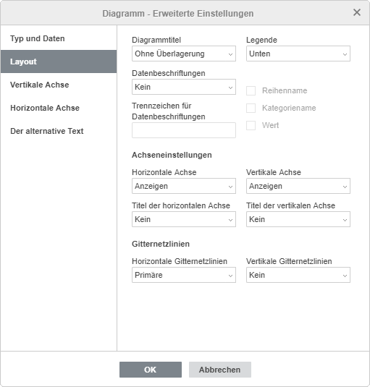Open the Legende position dropdown

click(x=298, y=54)
